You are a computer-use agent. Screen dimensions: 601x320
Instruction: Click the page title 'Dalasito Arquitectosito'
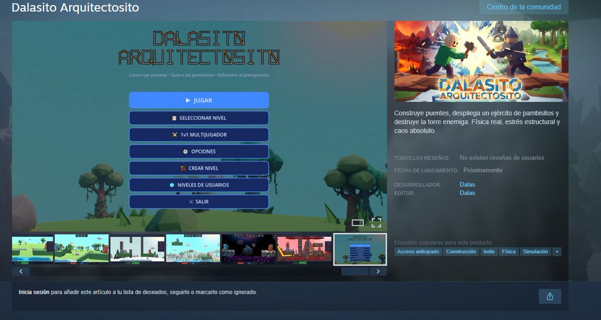[76, 7]
